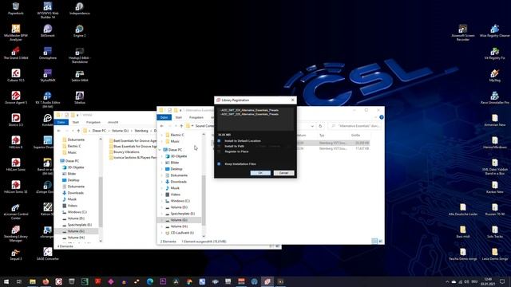This screenshot has width=511, height=287.
Task: Open the Datei tab in back Explorer window
Action: (61, 122)
